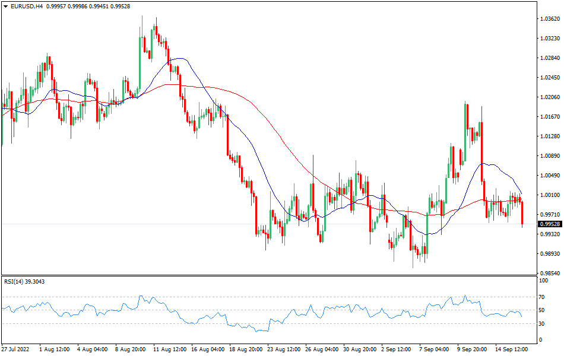The height and width of the screenshot is (356, 564).
Task: Click the 27 Jul 2022 date label
Action: (17, 350)
